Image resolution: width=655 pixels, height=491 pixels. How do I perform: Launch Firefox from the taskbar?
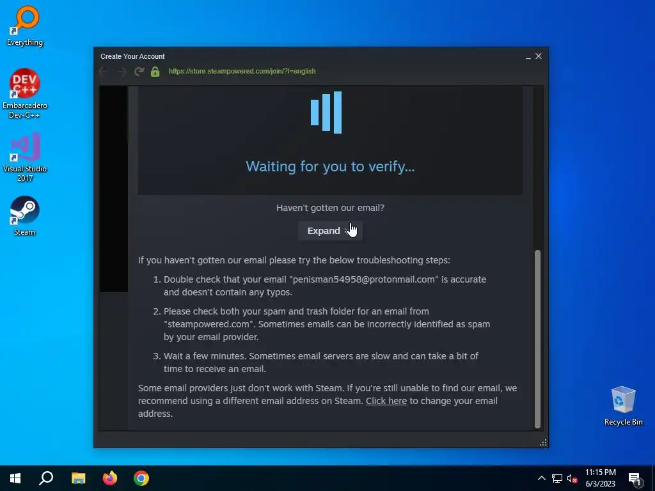pyautogui.click(x=110, y=478)
